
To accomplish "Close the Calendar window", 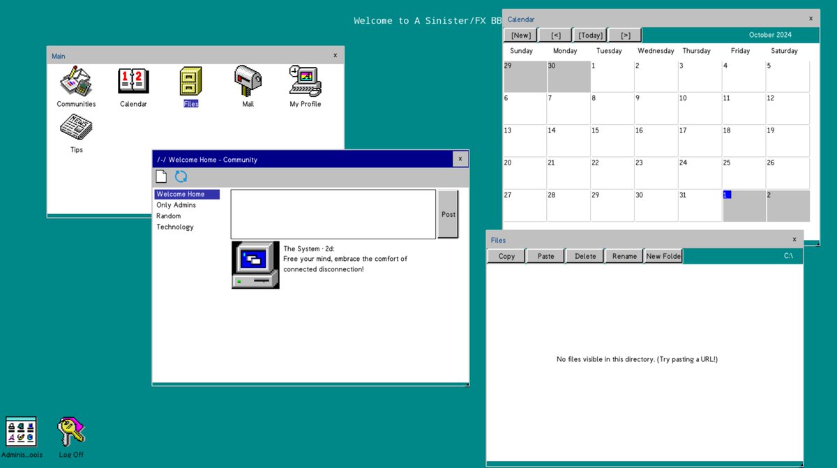I will click(x=810, y=19).
